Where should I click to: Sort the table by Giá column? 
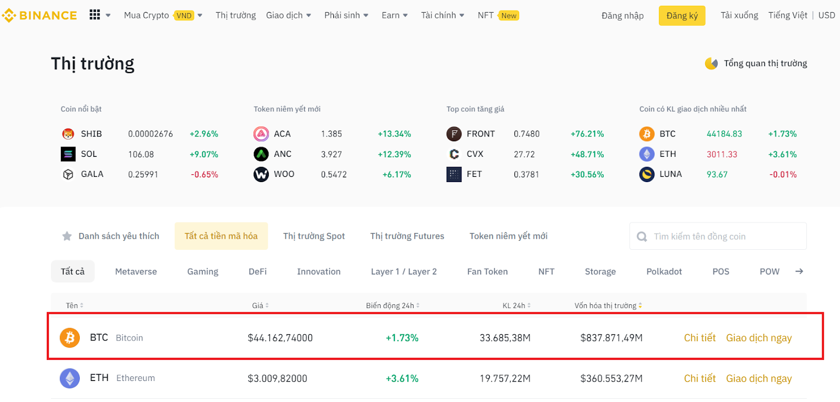click(x=260, y=305)
